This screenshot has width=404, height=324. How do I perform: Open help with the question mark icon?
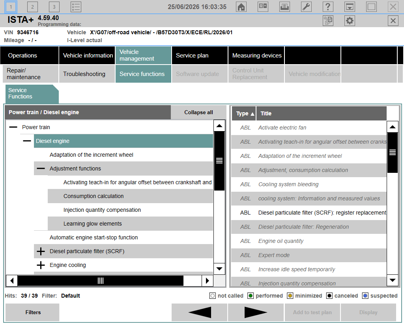328,7
